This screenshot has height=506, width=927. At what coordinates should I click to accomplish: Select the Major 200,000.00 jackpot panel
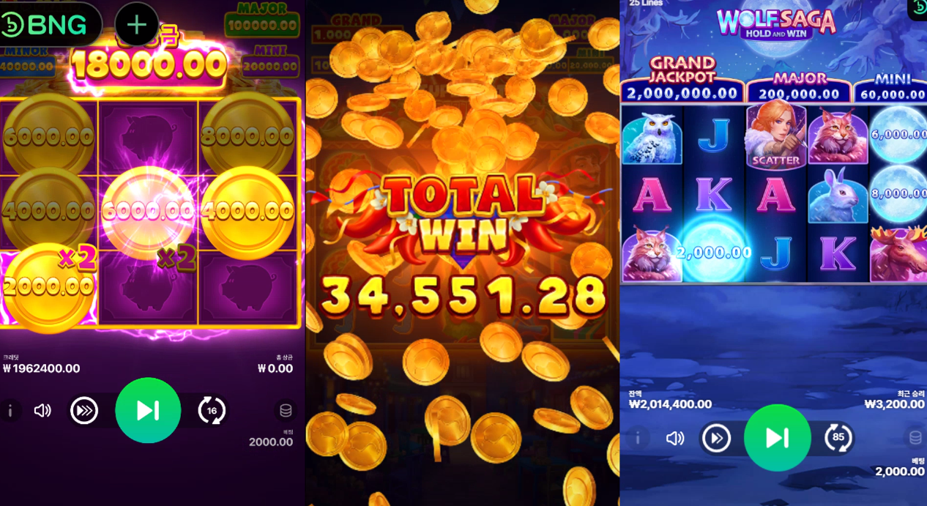coord(799,87)
